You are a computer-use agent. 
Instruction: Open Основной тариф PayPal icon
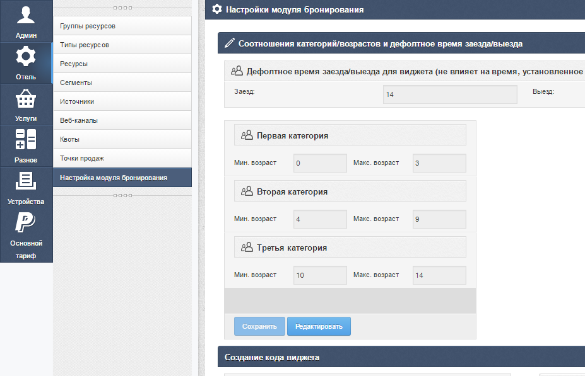pos(26,222)
